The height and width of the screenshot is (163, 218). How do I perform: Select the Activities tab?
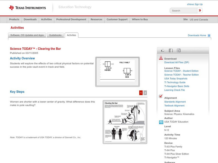click(x=71, y=35)
